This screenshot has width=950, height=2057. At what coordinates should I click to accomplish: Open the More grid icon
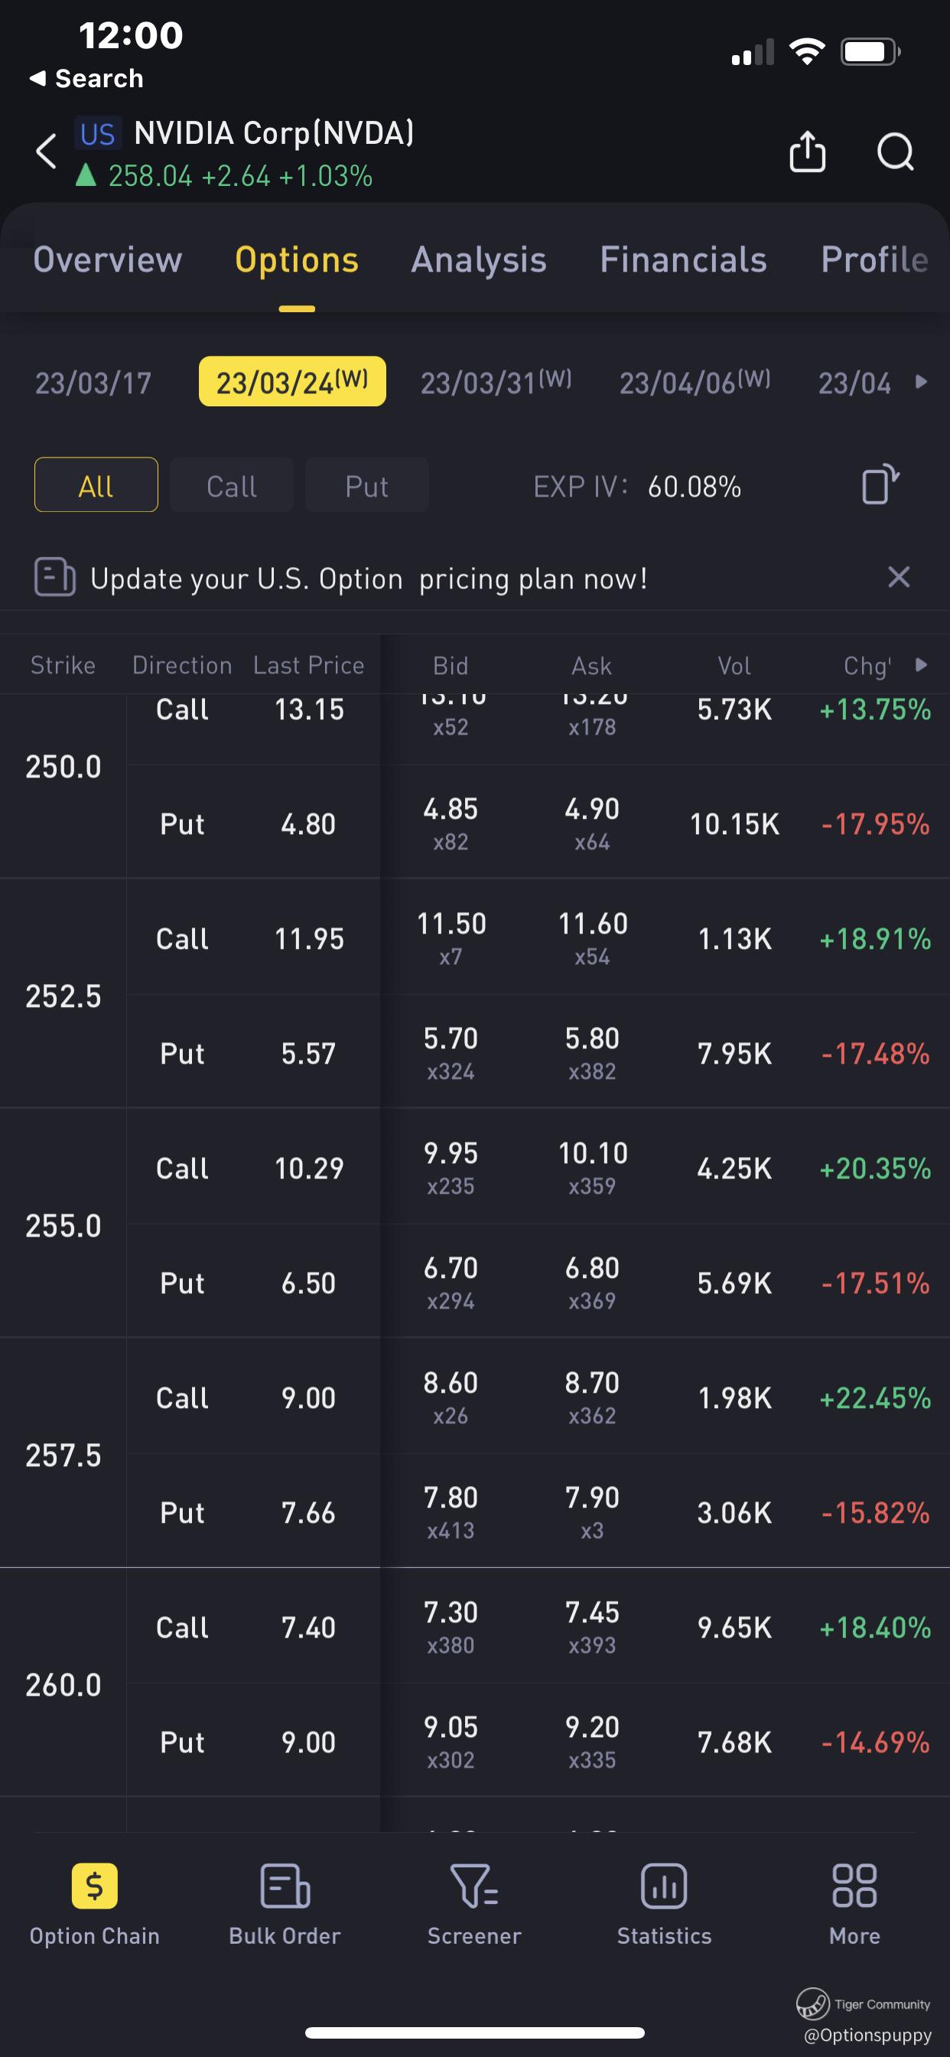(x=854, y=1886)
